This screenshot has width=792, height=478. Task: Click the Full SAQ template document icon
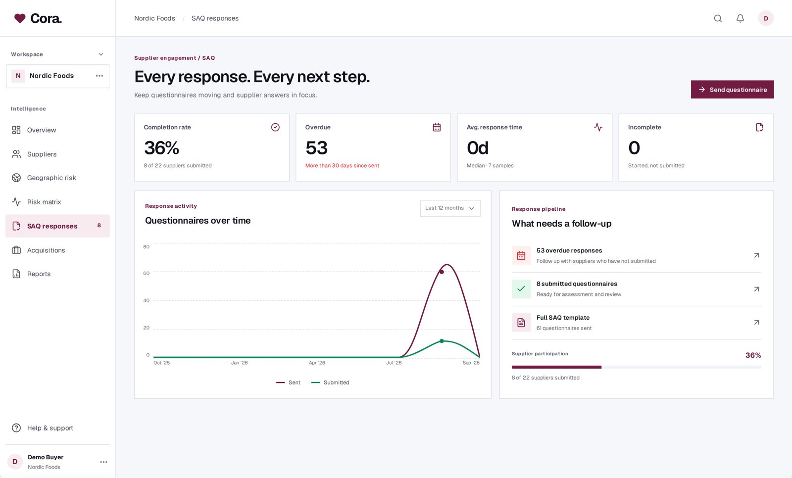pos(521,323)
